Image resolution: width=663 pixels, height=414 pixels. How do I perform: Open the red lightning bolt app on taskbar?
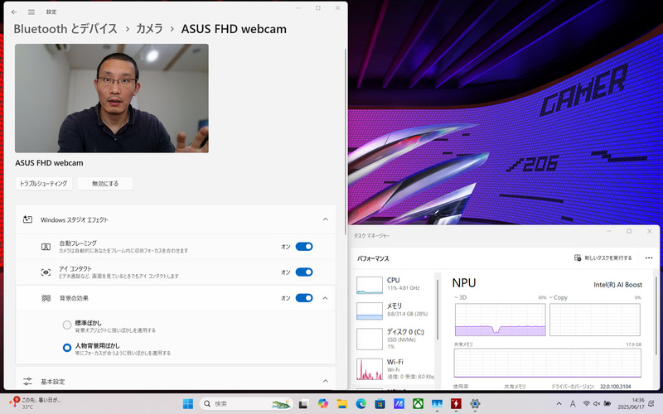(456, 404)
